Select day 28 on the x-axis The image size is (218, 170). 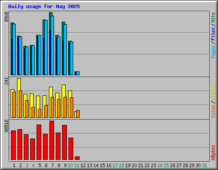tap(186, 165)
